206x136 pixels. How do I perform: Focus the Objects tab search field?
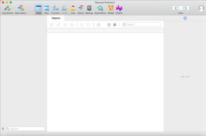(141, 25)
